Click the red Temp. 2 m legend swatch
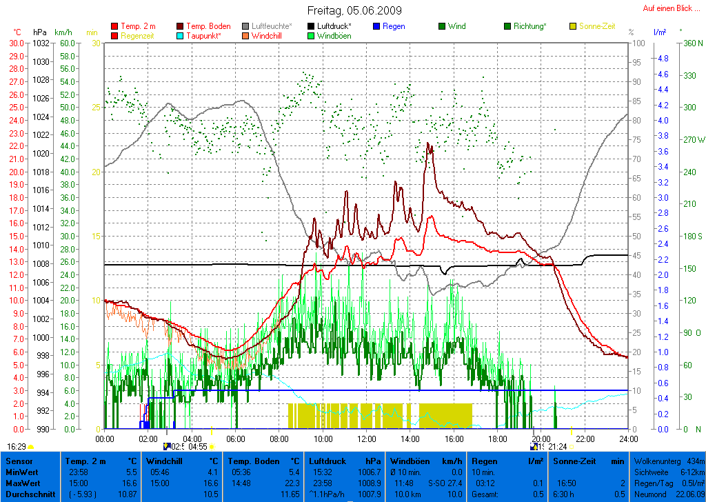Screen dimensions: 706x502 [114, 27]
